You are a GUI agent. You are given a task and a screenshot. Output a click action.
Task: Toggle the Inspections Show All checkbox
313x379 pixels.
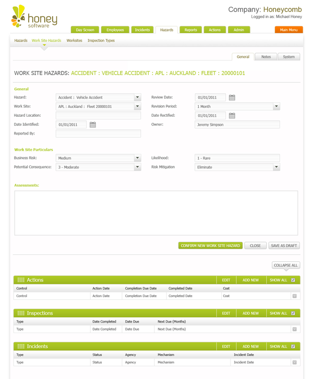[x=293, y=313]
